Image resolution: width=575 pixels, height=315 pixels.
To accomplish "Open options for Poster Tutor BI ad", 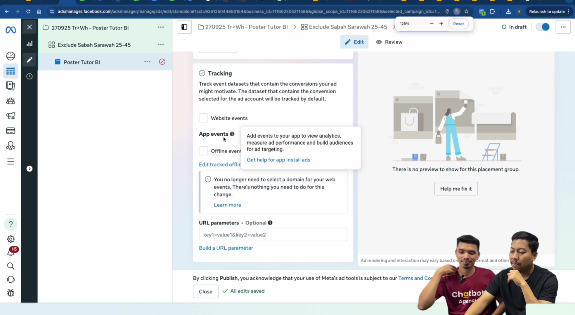I will click(x=147, y=62).
